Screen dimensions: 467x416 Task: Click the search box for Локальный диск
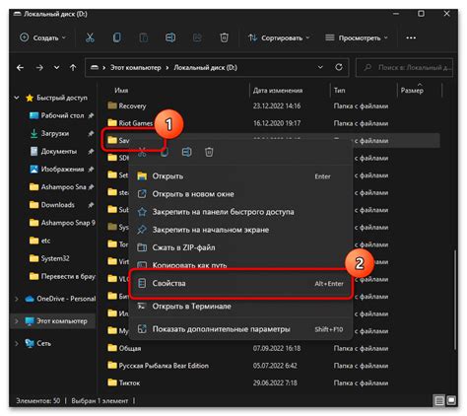pos(404,67)
